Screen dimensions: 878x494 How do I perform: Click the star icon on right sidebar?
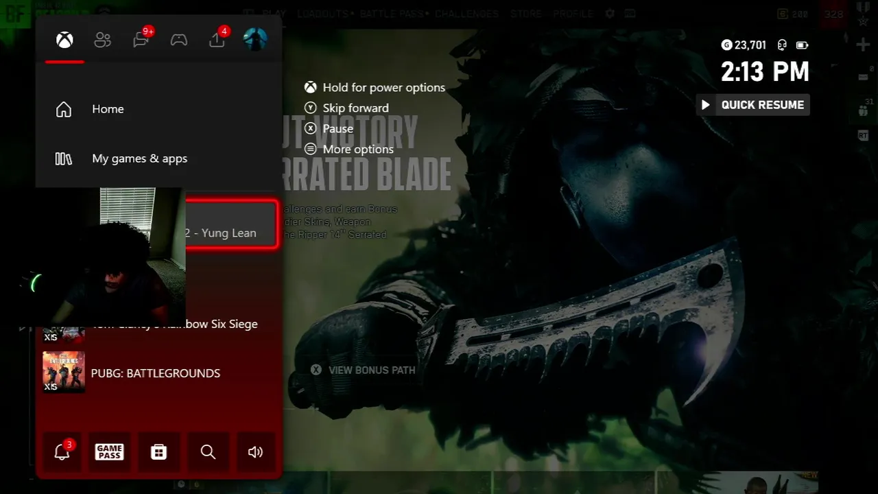pos(863,20)
